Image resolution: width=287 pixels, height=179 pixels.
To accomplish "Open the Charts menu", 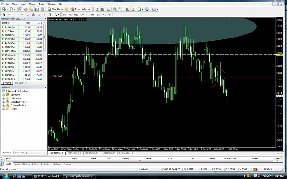I will pos(32,4).
